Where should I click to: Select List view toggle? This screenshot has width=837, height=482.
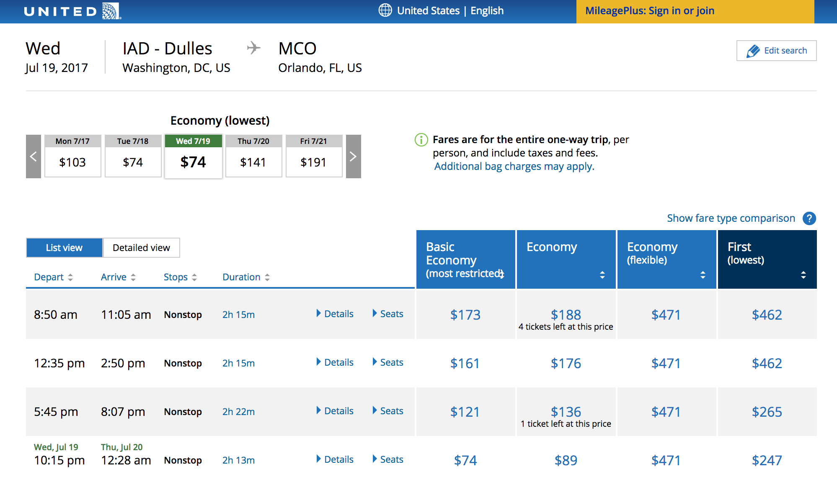click(x=64, y=248)
